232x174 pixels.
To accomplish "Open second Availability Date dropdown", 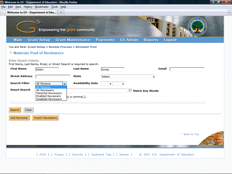I will tap(119, 84).
